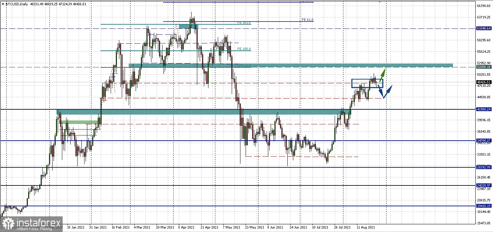The image size is (493, 232).
Task: Select the 41980.24 support level label
Action: (484, 109)
